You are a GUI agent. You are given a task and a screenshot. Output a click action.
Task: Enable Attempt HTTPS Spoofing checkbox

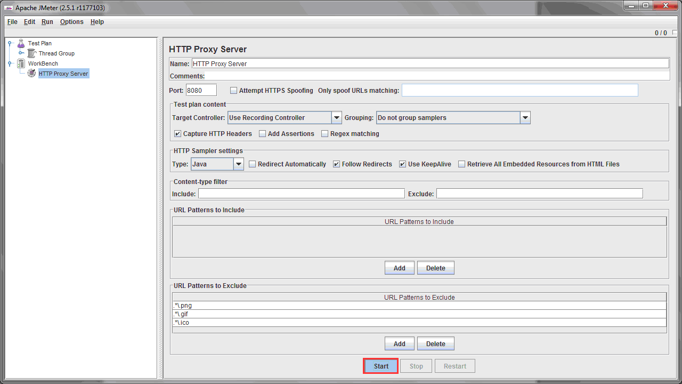(233, 91)
